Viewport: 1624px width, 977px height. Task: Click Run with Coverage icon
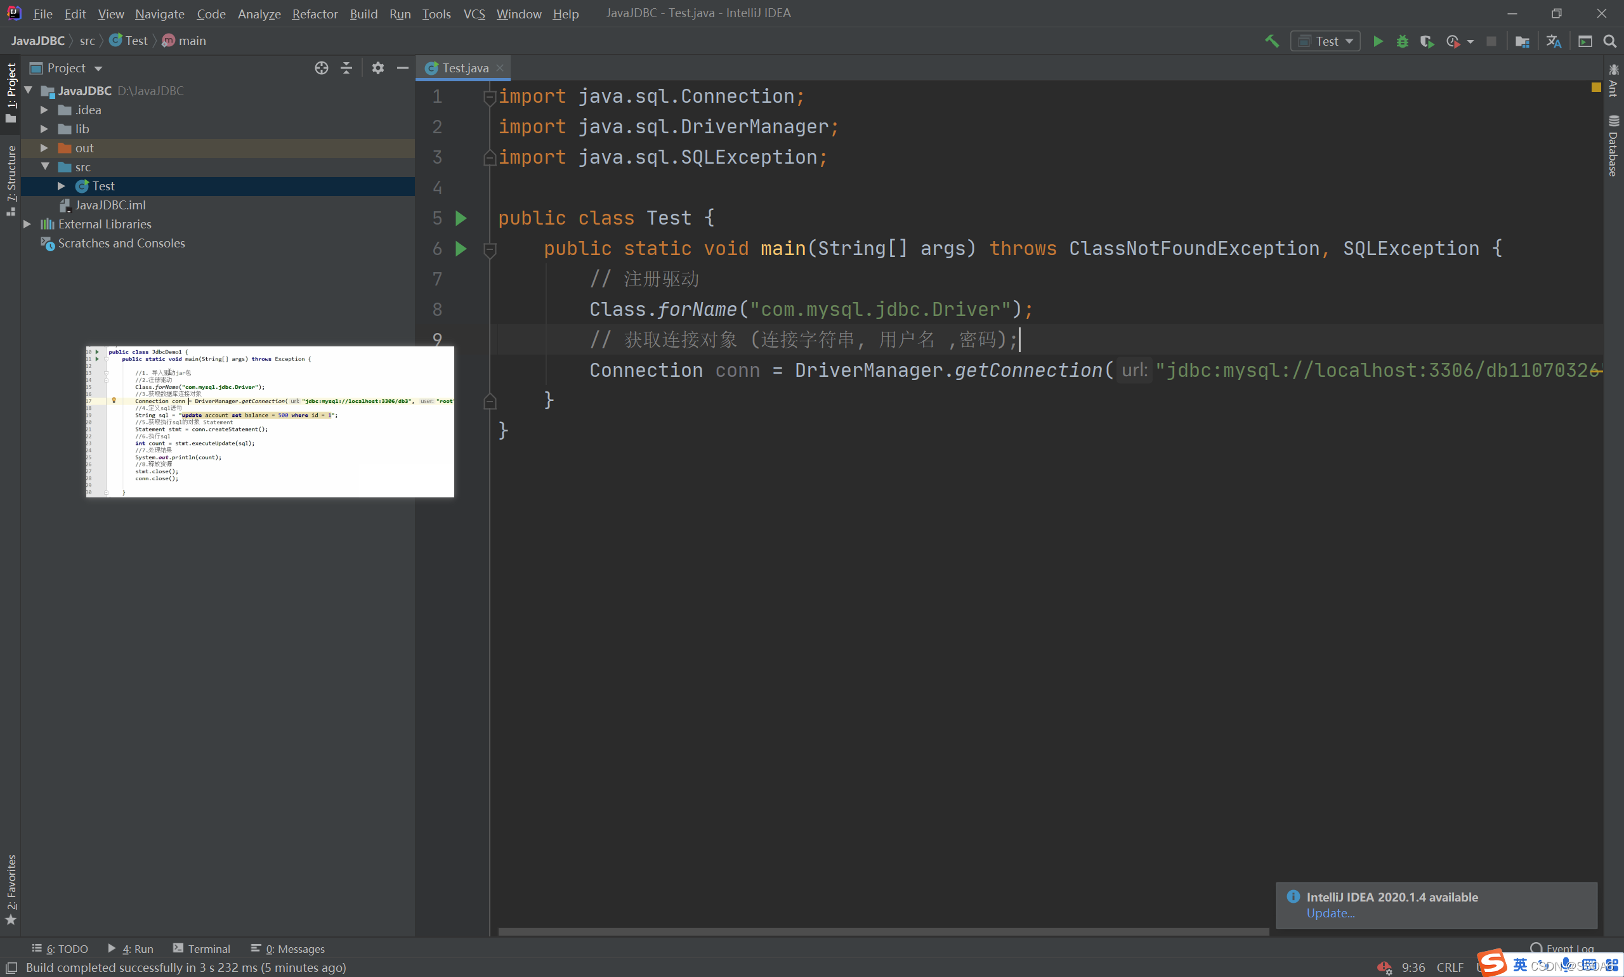1427,41
